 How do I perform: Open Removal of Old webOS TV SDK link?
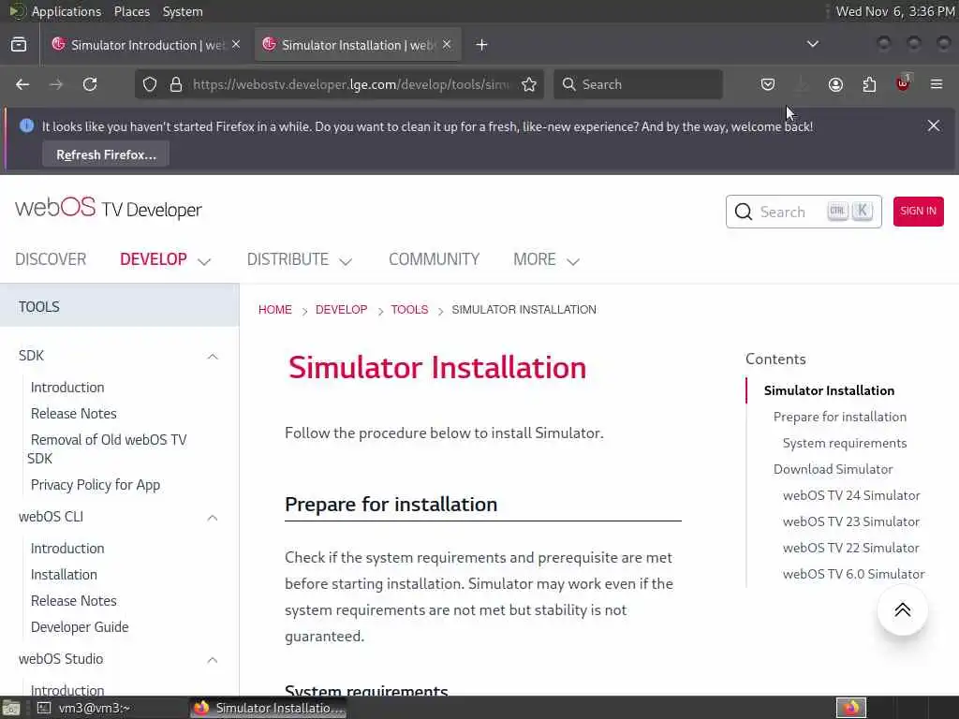point(107,448)
